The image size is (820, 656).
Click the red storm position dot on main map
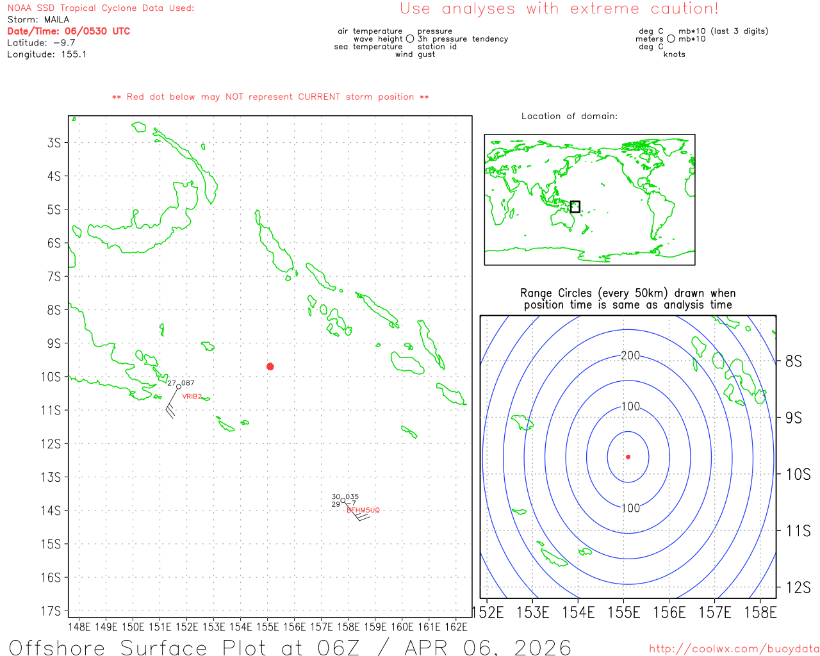point(270,366)
